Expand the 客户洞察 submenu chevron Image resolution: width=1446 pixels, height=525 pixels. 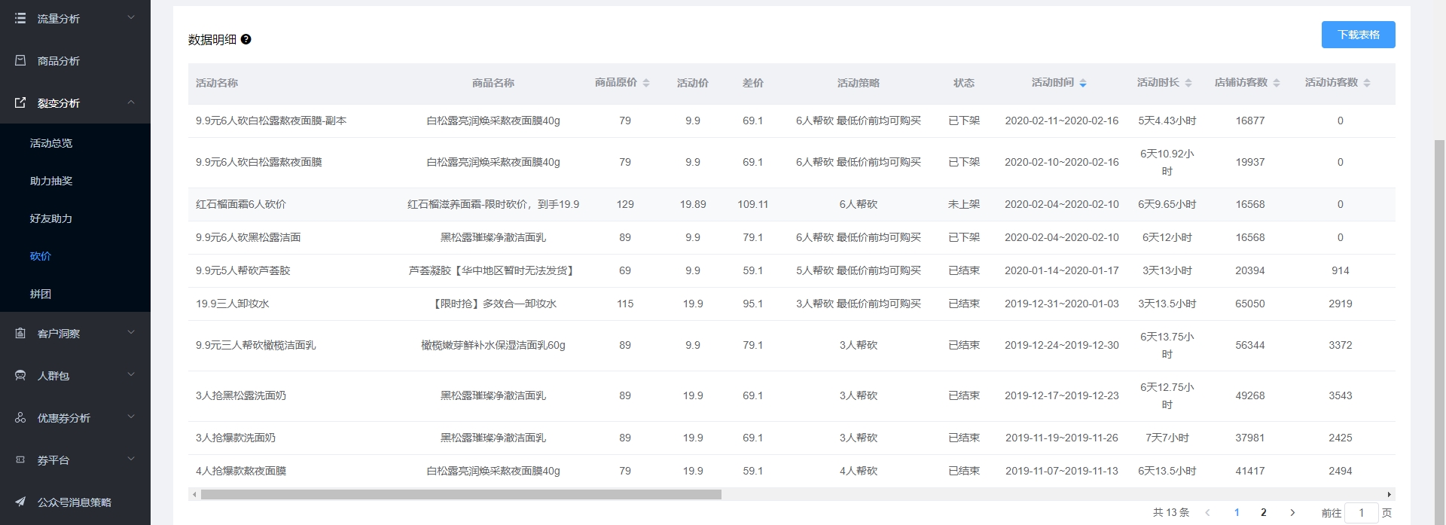pos(131,333)
